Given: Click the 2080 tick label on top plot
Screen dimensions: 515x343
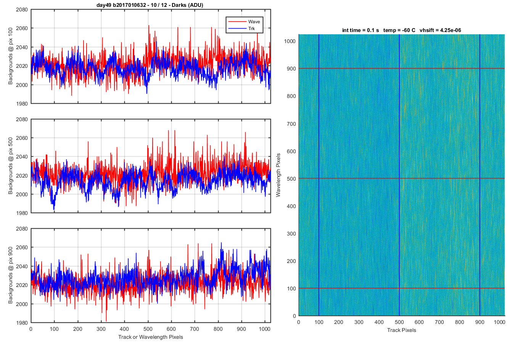Looking at the screenshot, I should (x=22, y=10).
